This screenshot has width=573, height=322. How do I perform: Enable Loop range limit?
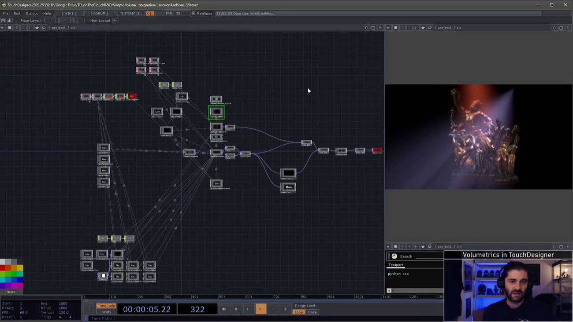[299, 312]
